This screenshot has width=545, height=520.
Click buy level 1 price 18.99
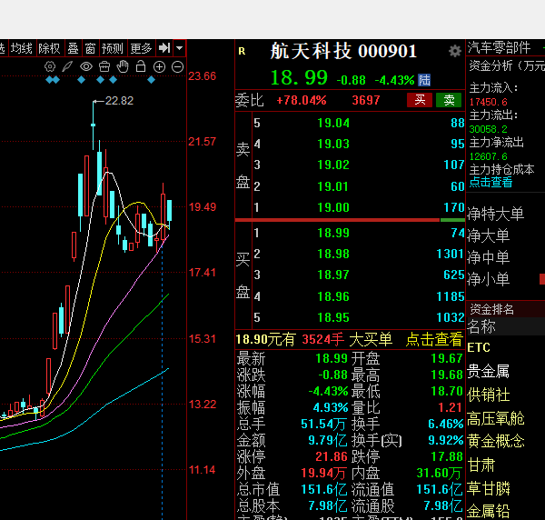click(x=333, y=233)
